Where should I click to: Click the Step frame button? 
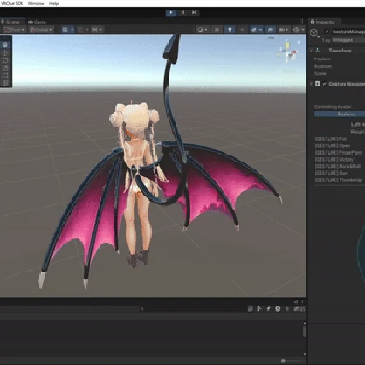coord(194,12)
